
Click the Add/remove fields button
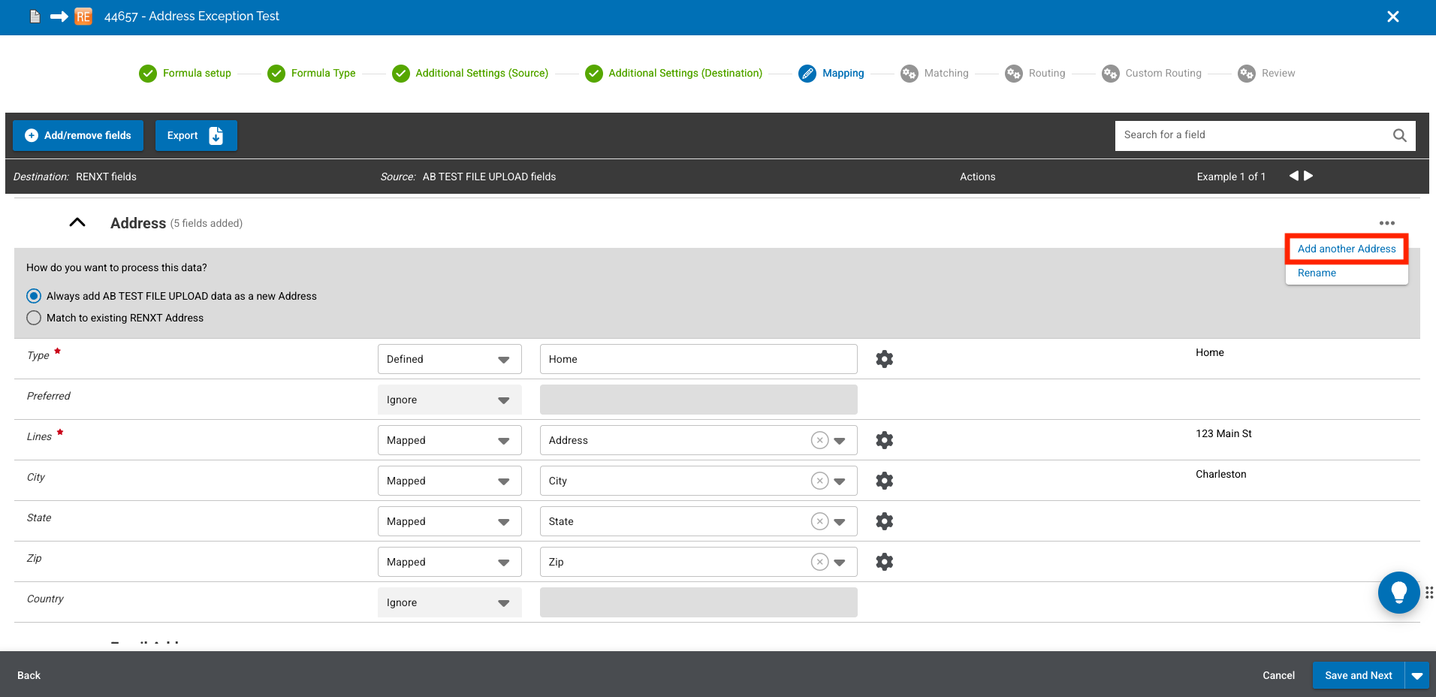tap(78, 135)
